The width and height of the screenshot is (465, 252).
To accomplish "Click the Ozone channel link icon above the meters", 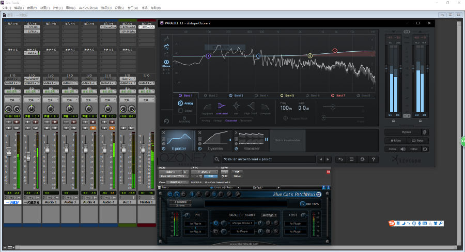I will [x=407, y=32].
